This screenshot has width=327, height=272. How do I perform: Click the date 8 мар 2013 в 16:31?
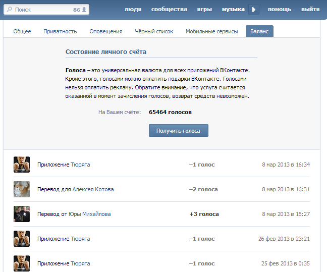[x=286, y=189]
